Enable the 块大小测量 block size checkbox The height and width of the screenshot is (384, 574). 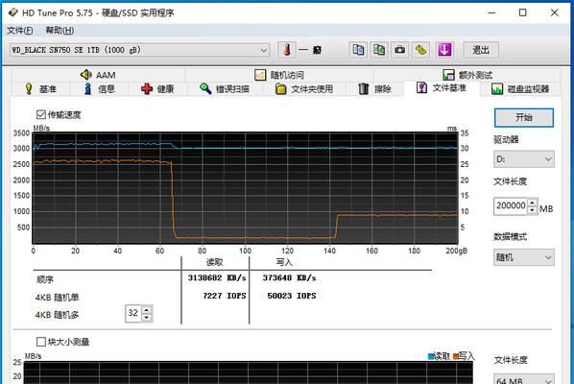(41, 342)
